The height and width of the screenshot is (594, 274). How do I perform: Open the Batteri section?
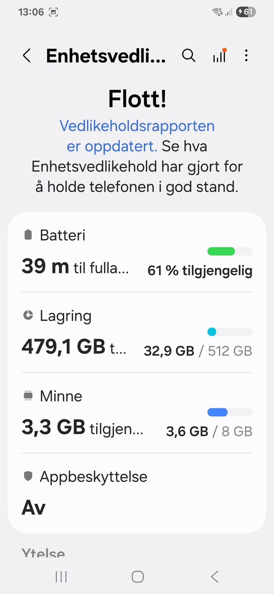point(137,252)
